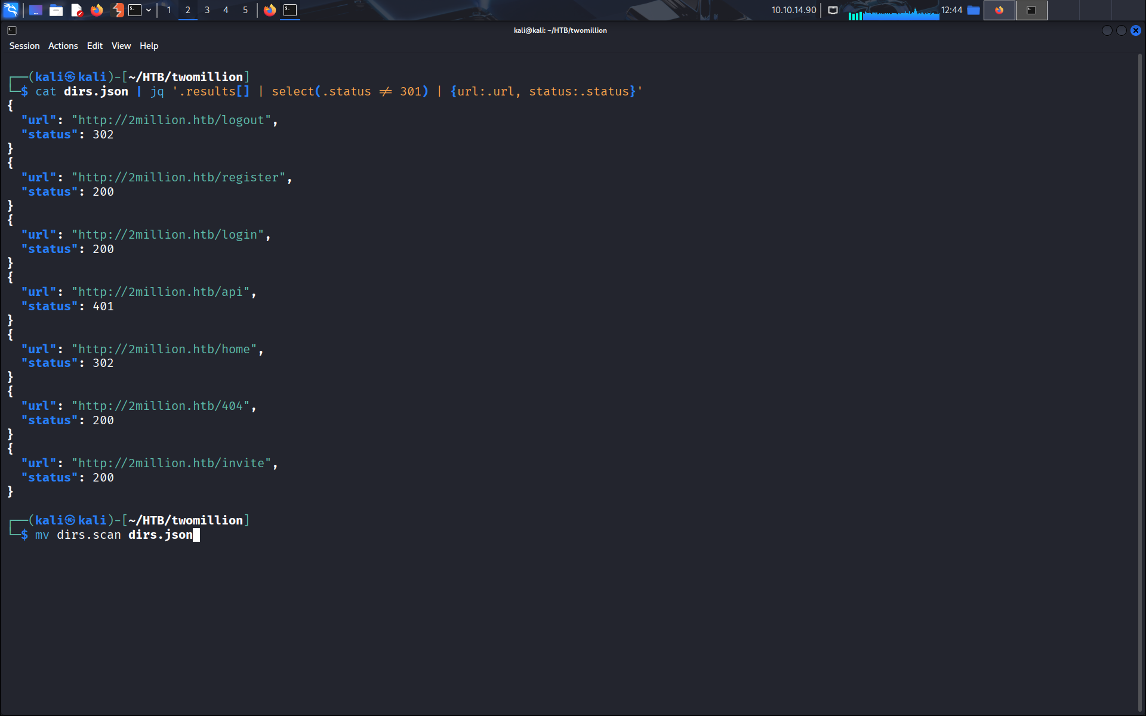Click the 12:44 panel clock
Screen dimensions: 1146x716
click(x=951, y=10)
